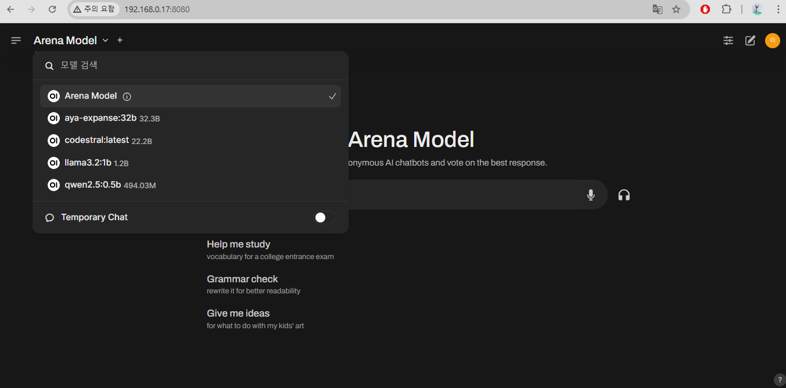This screenshot has height=388, width=786.
Task: Open chat controls sliders icon
Action: pos(728,40)
